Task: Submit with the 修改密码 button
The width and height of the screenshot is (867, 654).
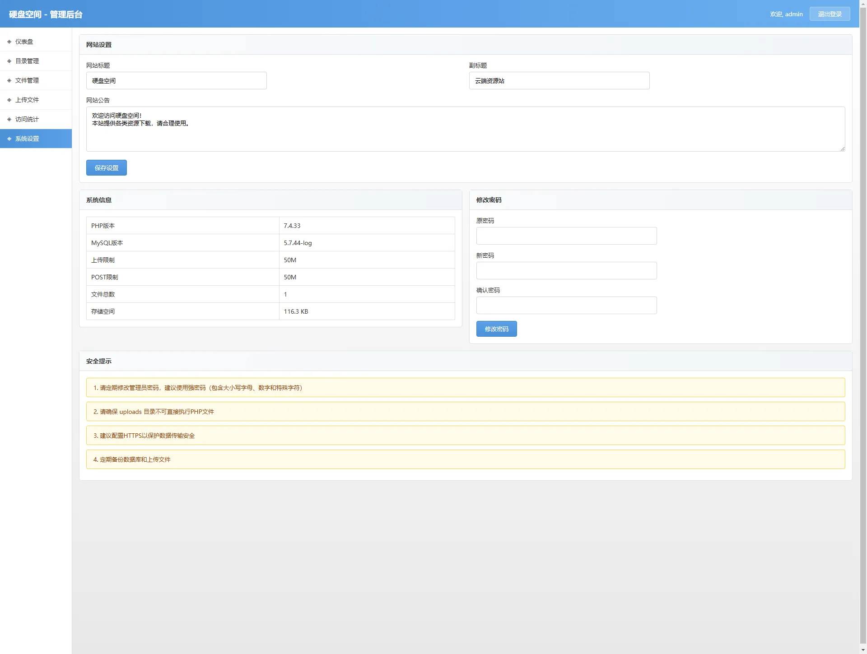Action: point(496,329)
